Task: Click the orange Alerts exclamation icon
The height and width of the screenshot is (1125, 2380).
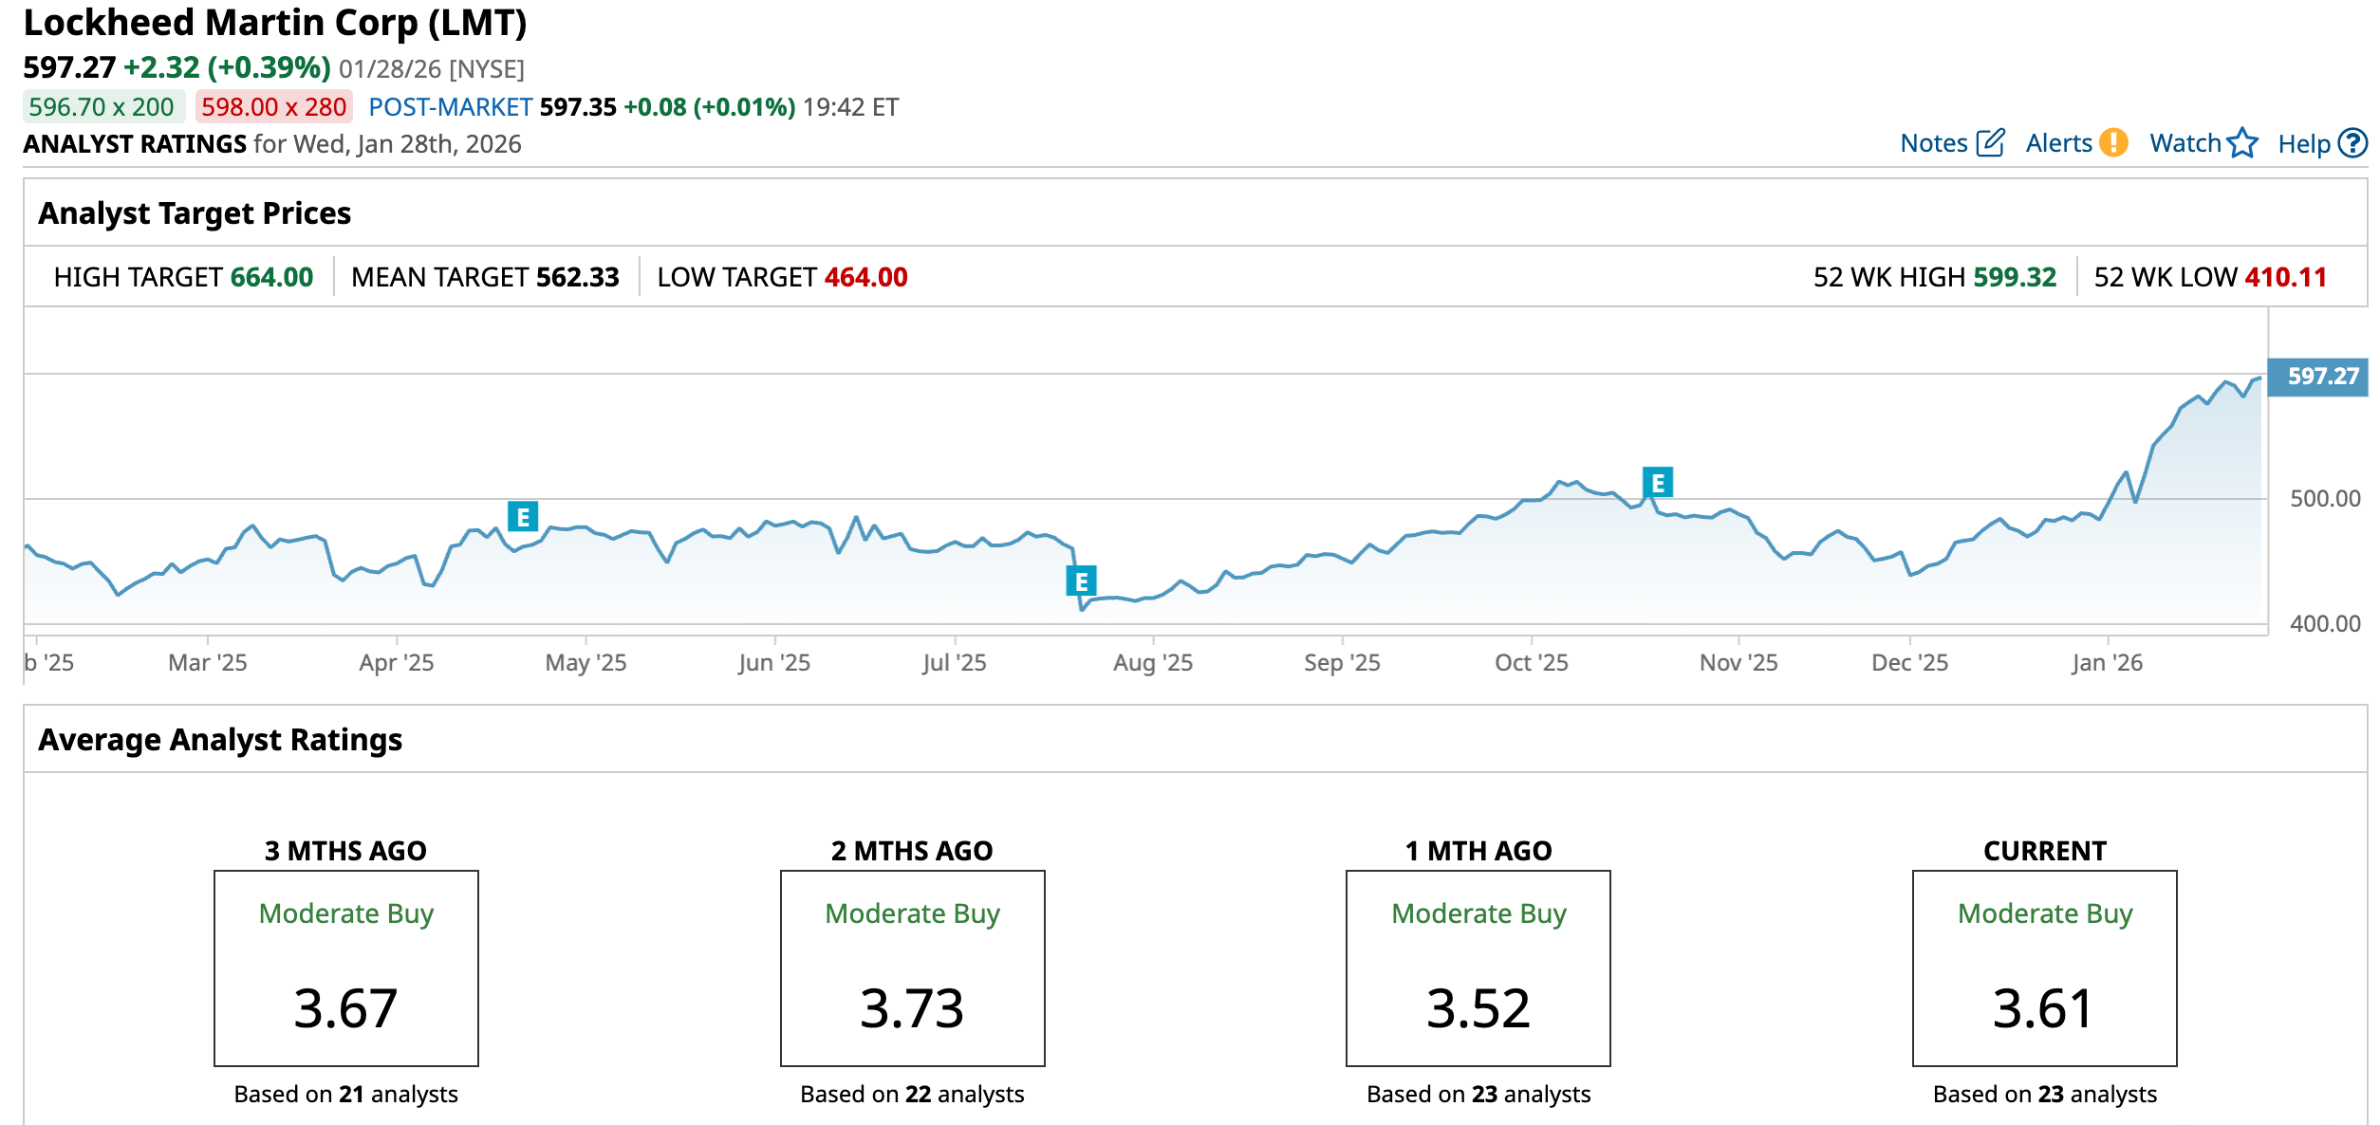Action: point(2113,142)
